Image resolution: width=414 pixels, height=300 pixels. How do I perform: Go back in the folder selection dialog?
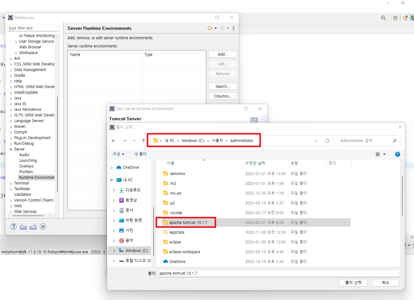coord(114,141)
